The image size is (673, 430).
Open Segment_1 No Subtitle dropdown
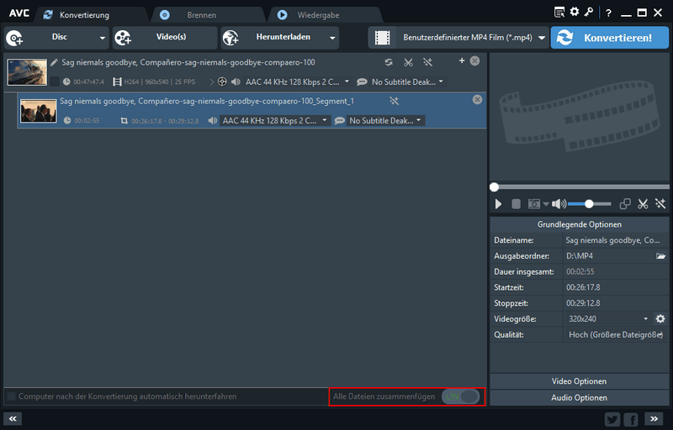[x=385, y=121]
